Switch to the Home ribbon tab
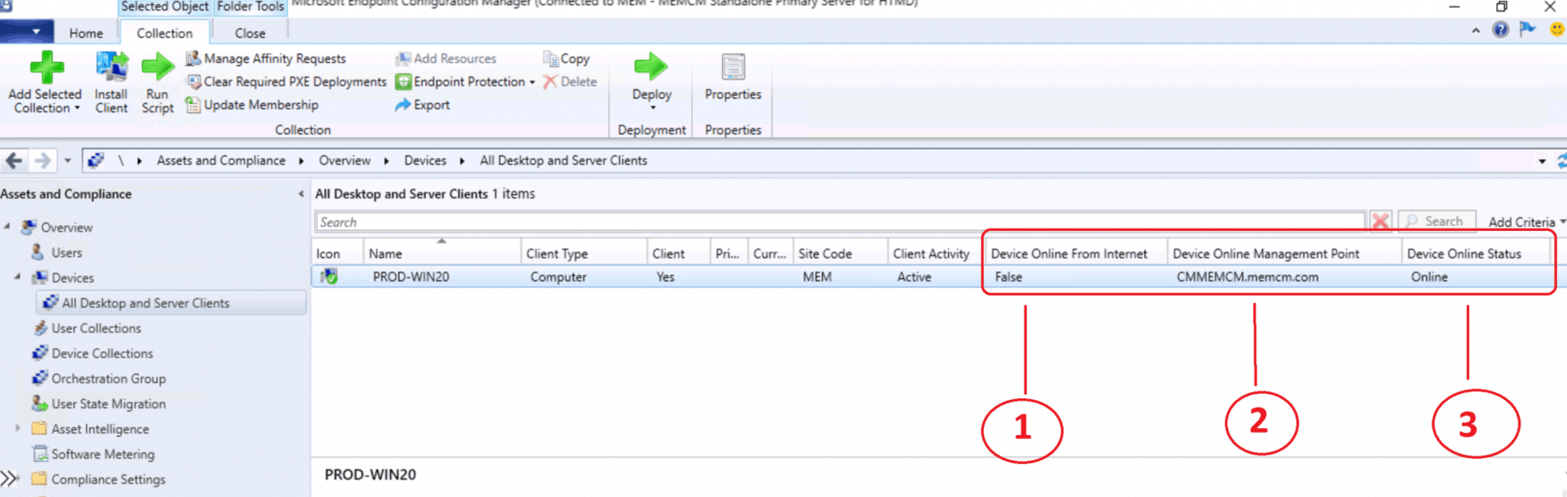 point(85,33)
